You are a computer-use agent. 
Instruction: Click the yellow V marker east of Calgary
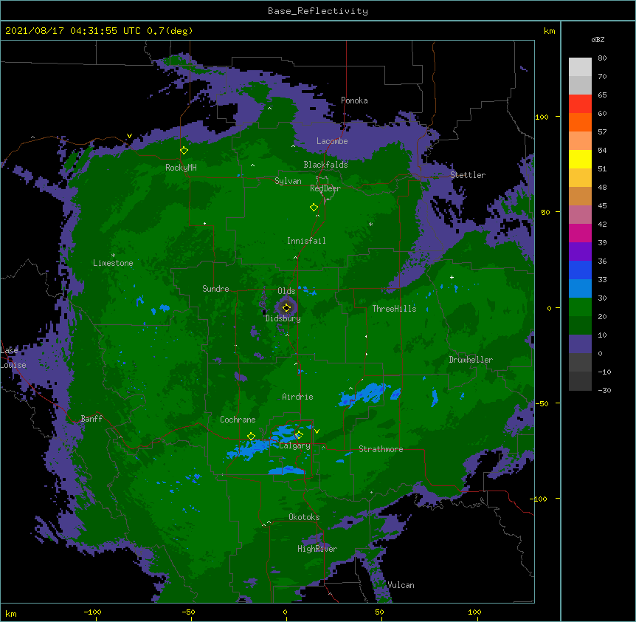pyautogui.click(x=317, y=431)
